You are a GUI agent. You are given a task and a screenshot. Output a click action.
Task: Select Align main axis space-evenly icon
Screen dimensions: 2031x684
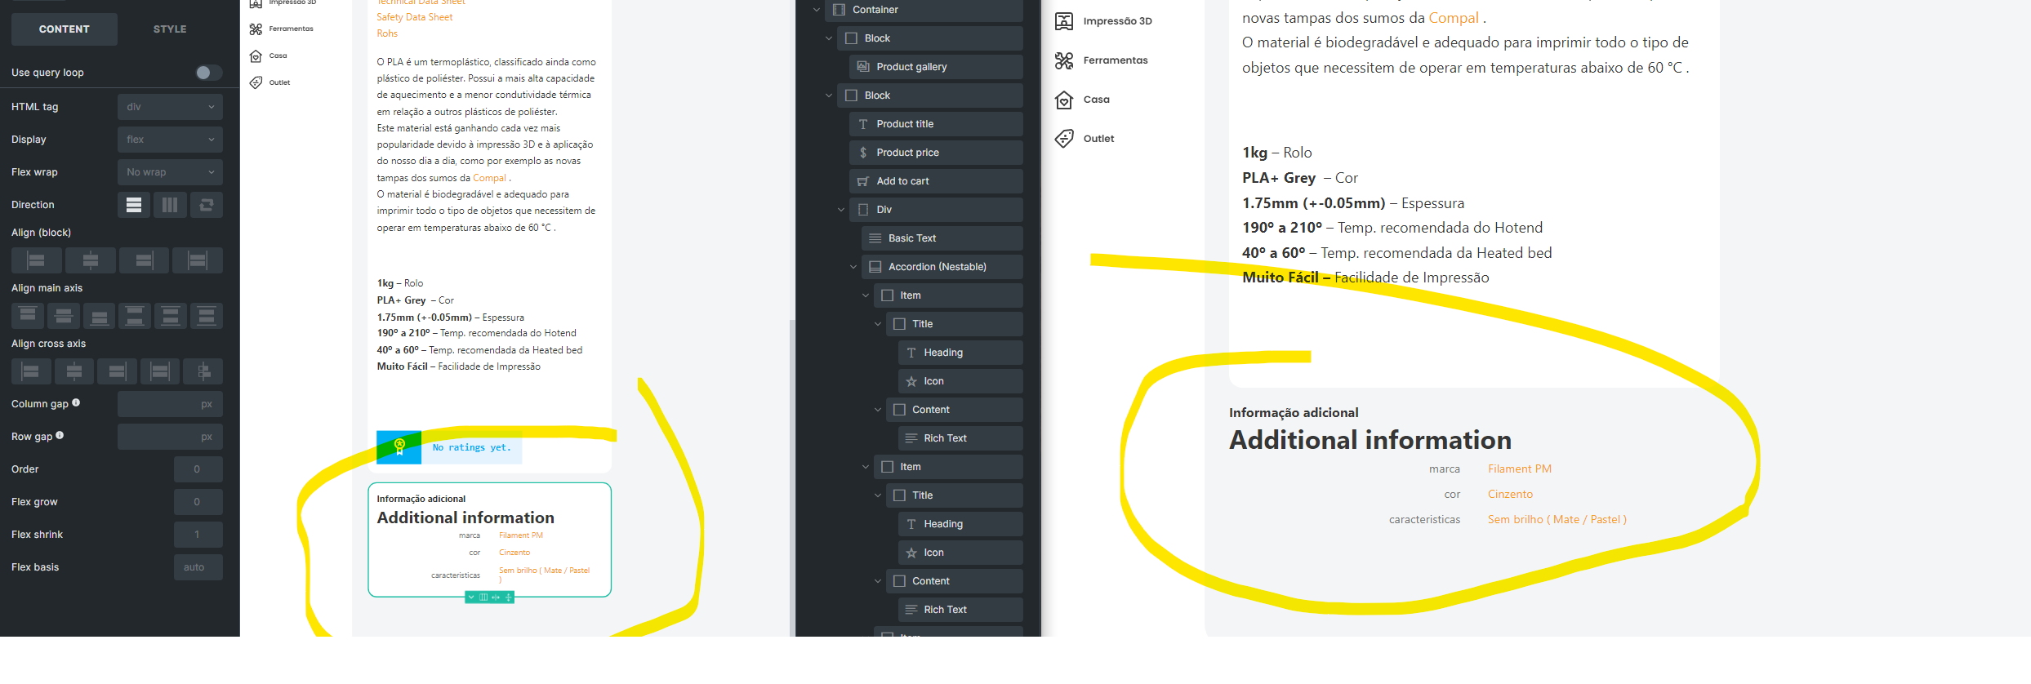coord(207,316)
